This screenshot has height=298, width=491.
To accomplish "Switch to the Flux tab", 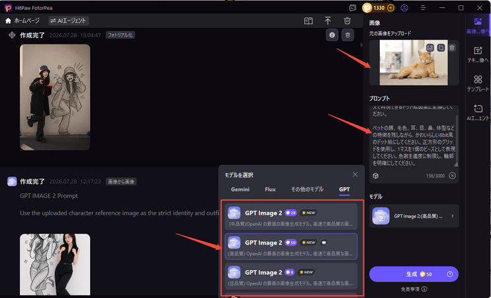I will pyautogui.click(x=270, y=189).
